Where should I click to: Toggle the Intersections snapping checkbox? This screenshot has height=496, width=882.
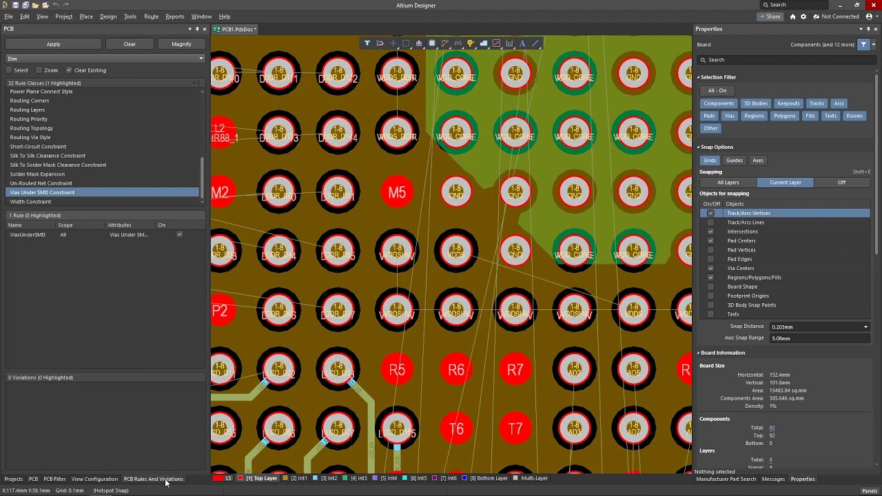(710, 231)
